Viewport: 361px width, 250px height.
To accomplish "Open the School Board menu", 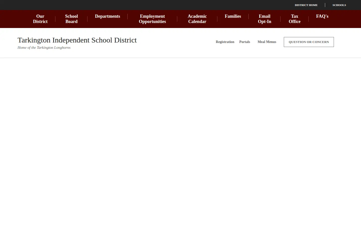I will (x=71, y=19).
